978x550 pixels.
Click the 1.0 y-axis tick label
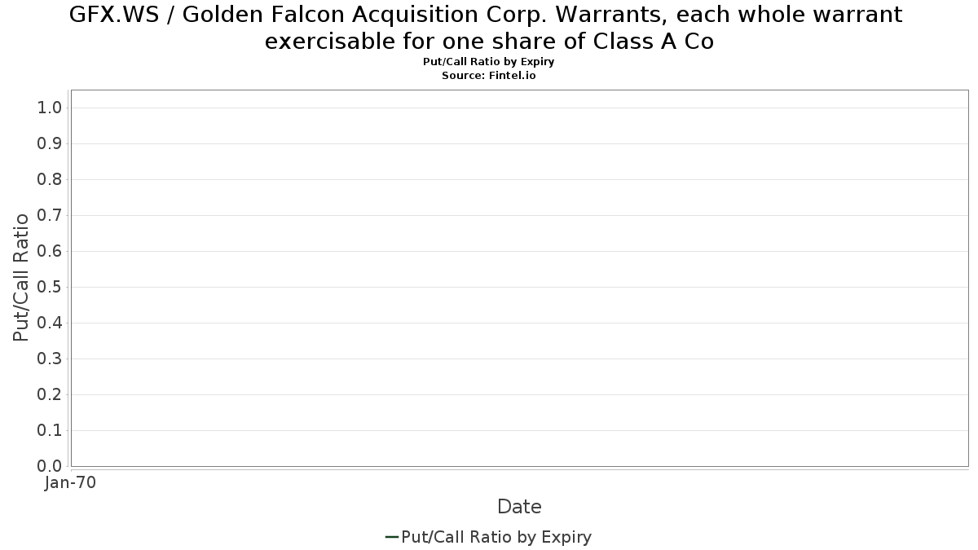[x=50, y=108]
